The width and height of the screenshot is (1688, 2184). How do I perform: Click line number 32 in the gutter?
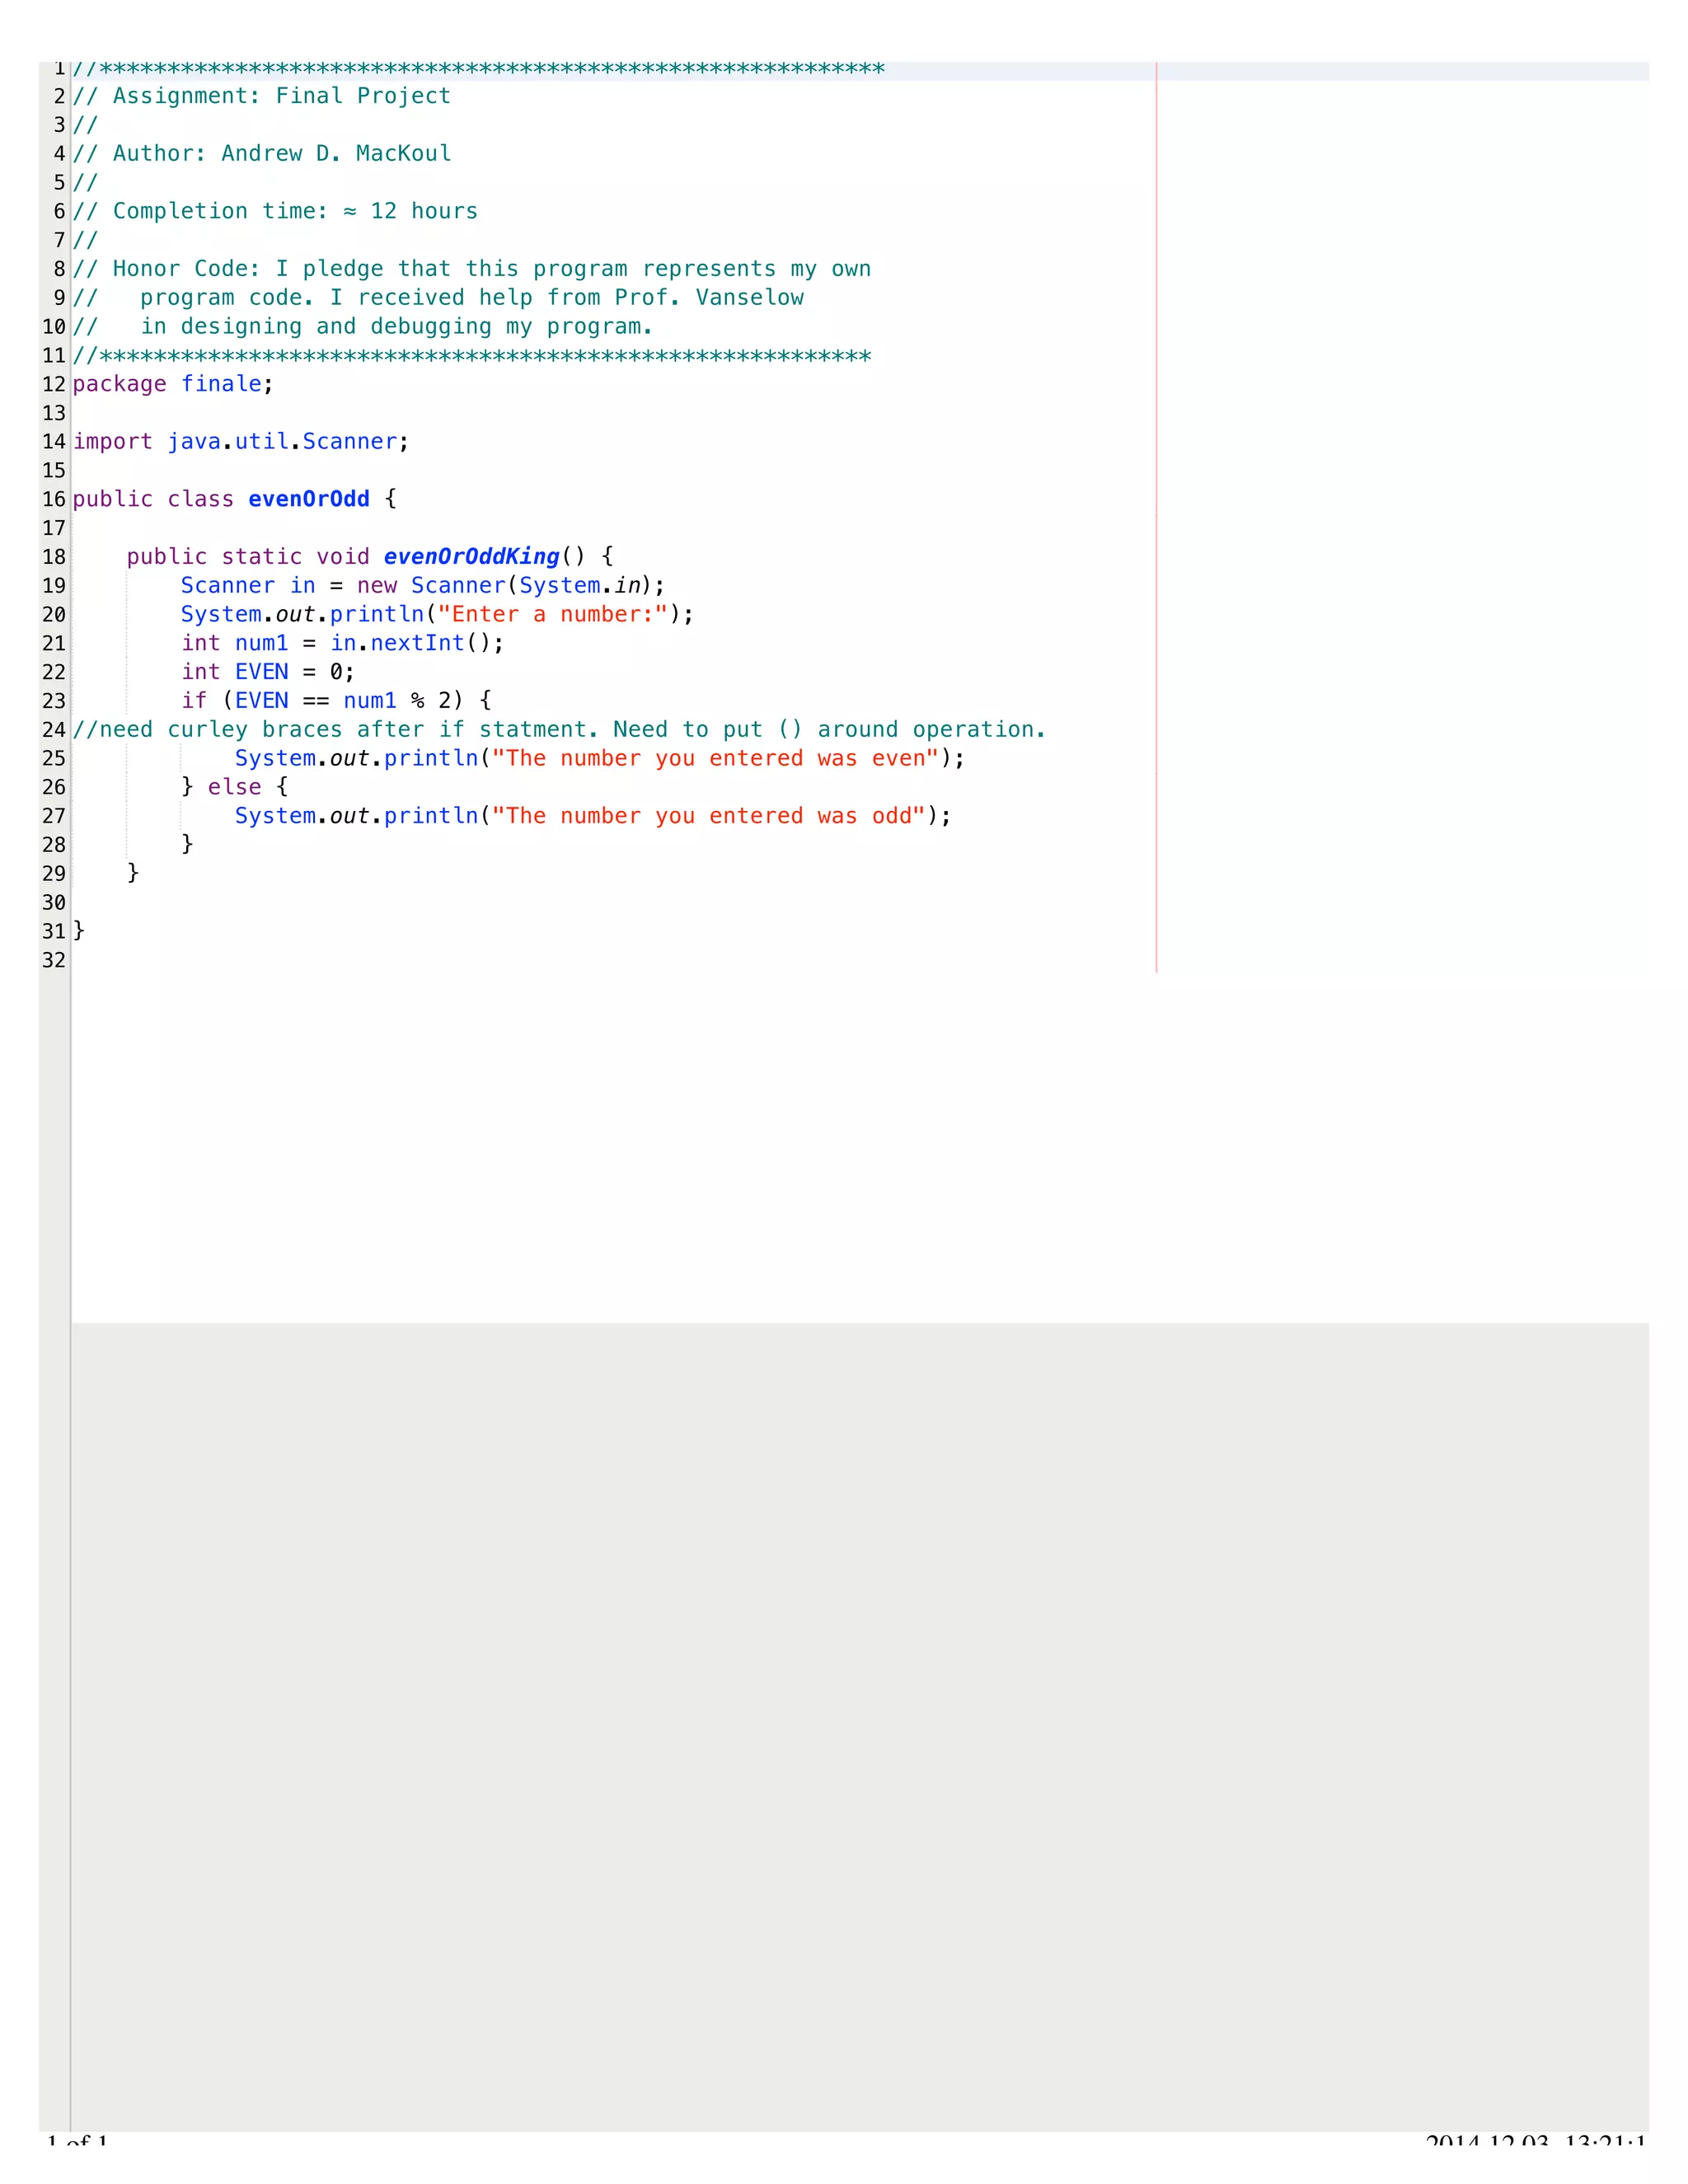54,961
